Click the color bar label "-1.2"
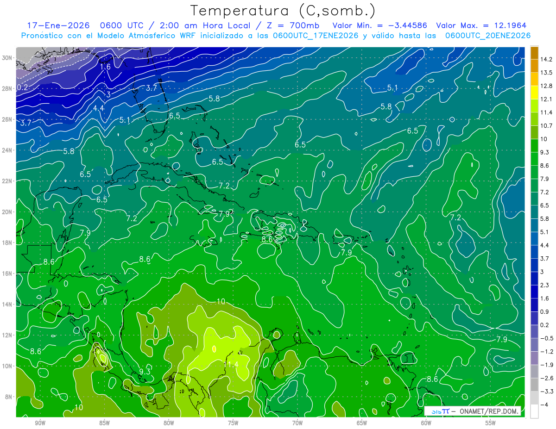The image size is (556, 429). pyautogui.click(x=547, y=352)
